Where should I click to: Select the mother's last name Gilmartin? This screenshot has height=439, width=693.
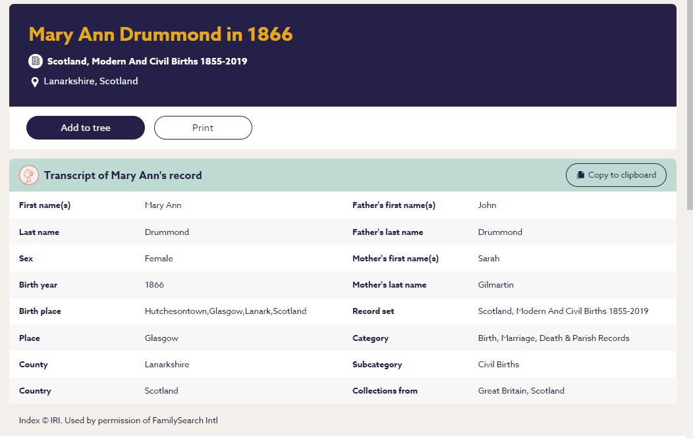click(495, 285)
